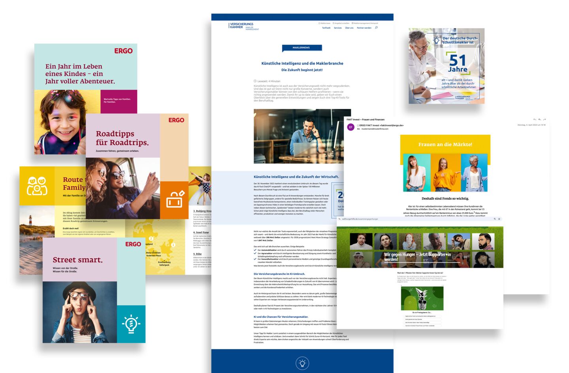Click sender name ERGO FAKT Invest
The width and height of the screenshot is (569, 373).
click(381, 125)
